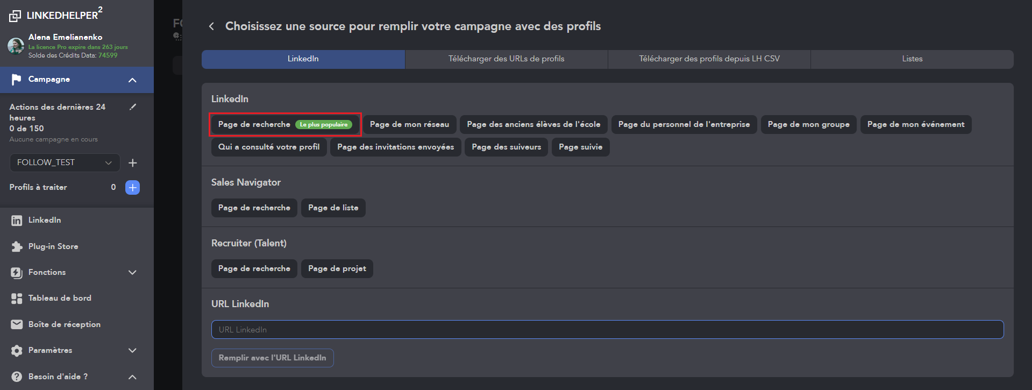
Task: Click the back arrow next to the title
Action: [x=211, y=26]
